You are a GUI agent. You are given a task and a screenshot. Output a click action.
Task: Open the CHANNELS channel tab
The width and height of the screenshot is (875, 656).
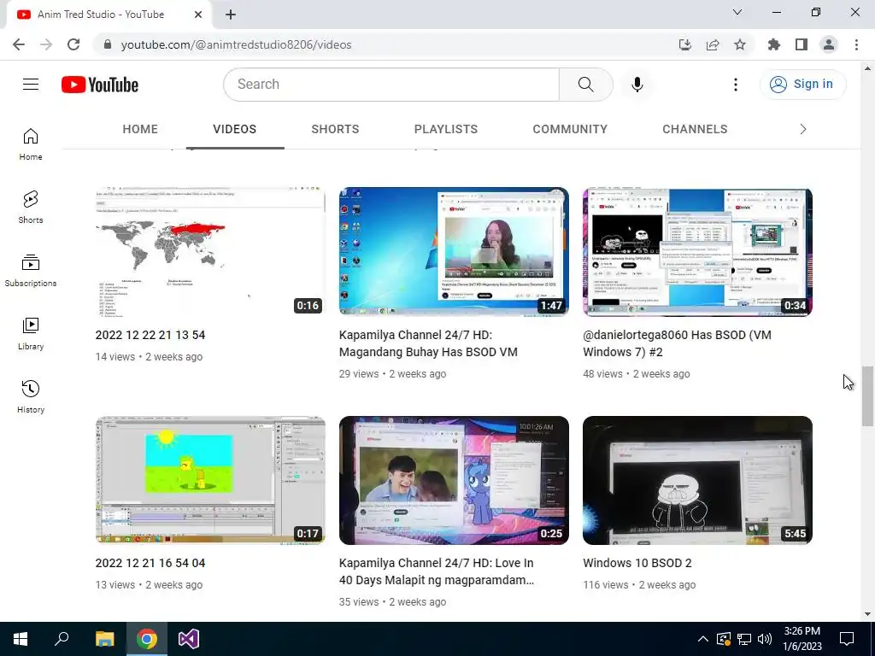(695, 129)
